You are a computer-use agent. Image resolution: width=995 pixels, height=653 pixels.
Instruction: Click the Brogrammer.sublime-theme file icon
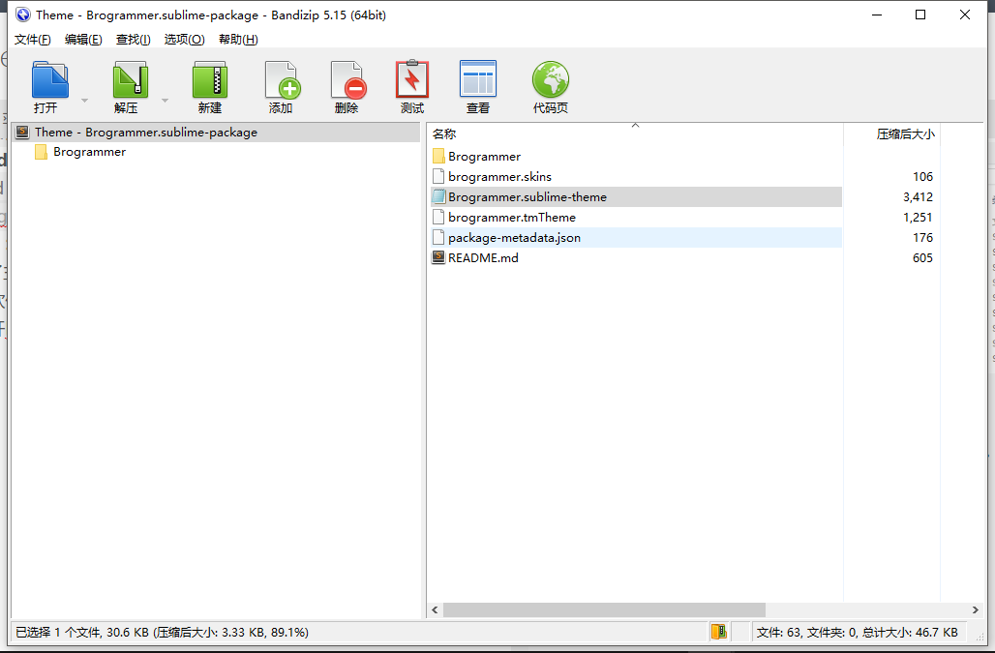pos(438,196)
